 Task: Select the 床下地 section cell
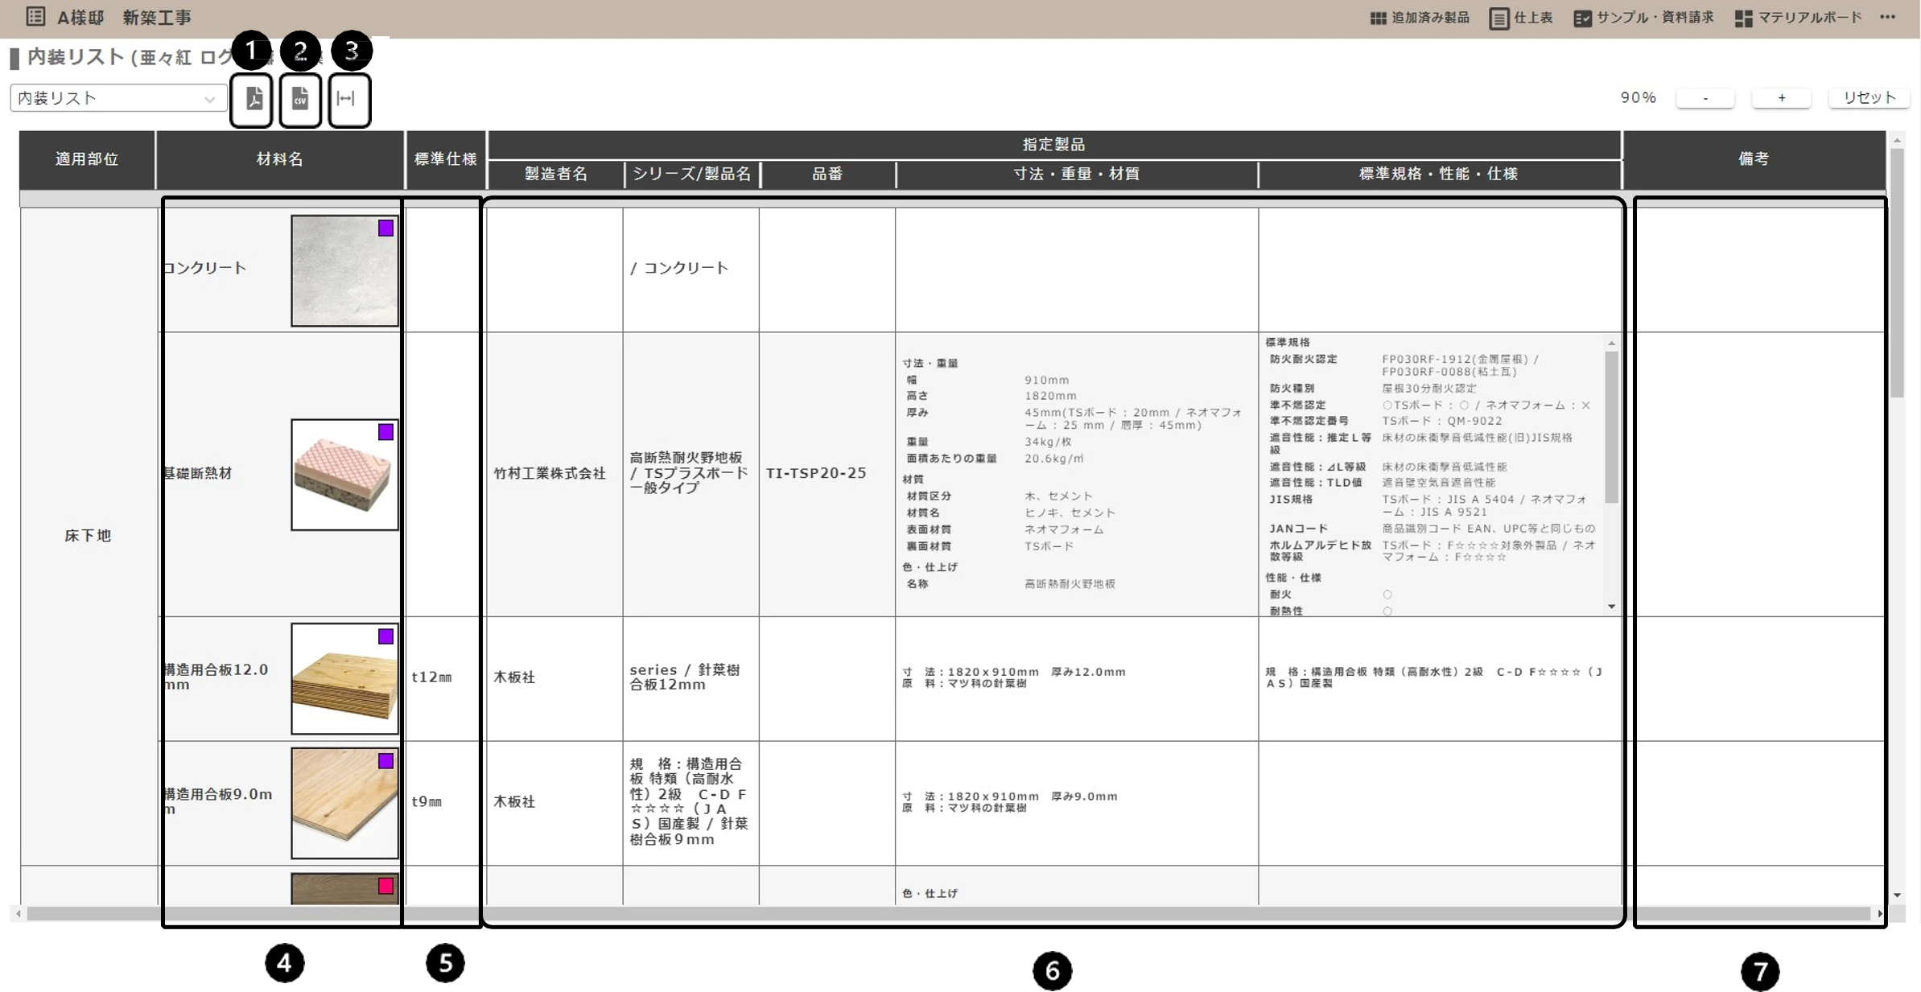tap(89, 536)
